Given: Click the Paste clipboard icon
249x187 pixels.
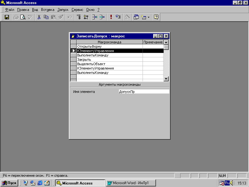Looking at the screenshot, I should (x=54, y=17).
